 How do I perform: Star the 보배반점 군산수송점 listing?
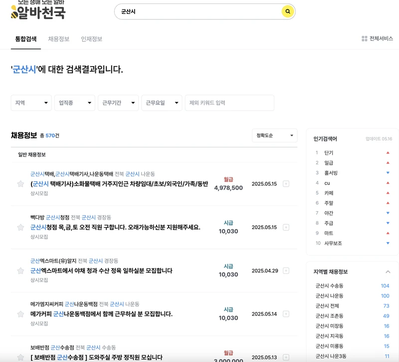click(20, 357)
